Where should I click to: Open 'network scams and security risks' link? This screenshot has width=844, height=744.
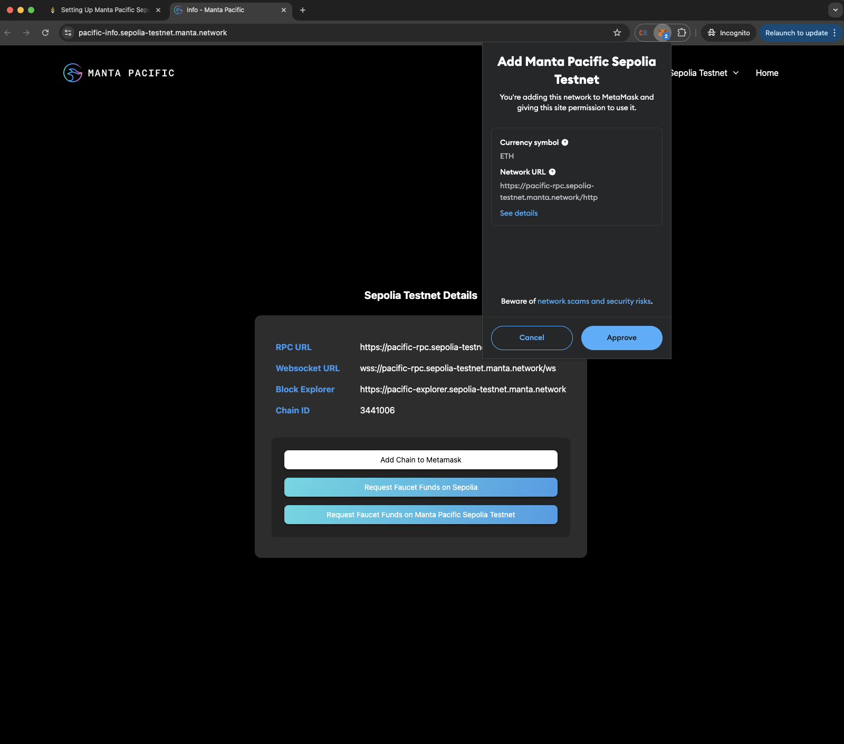coord(594,301)
